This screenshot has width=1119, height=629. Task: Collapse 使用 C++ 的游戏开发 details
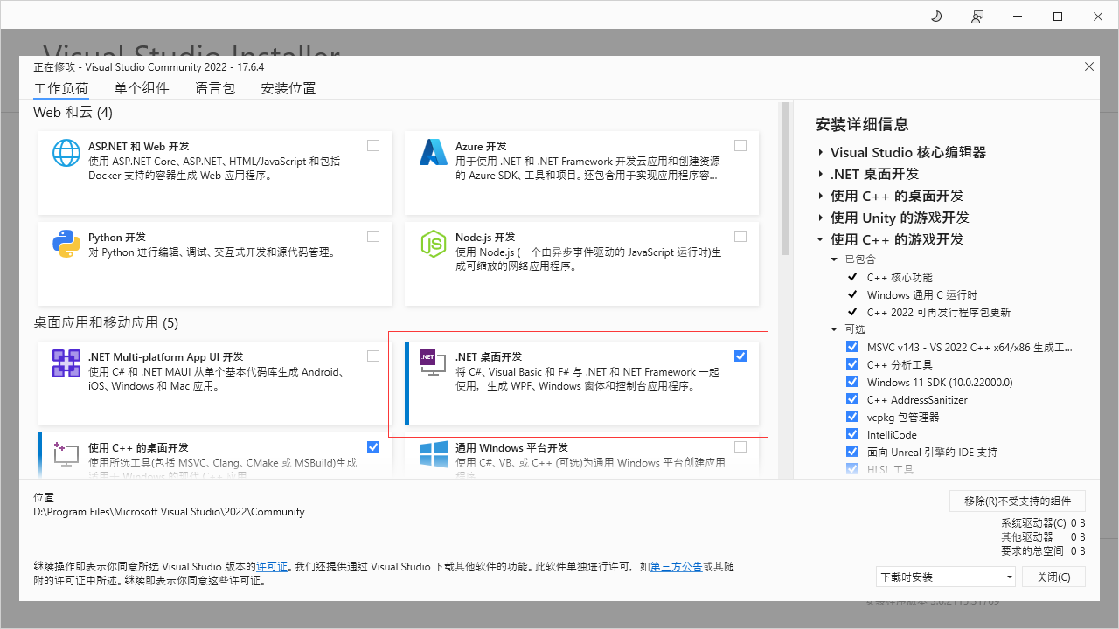click(821, 239)
